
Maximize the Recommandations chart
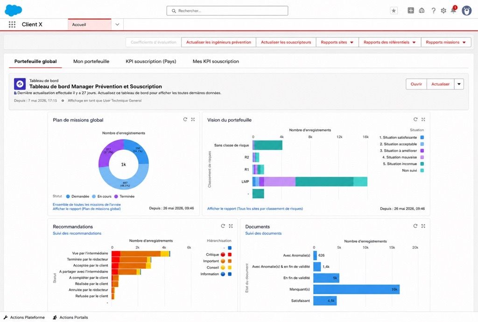pyautogui.click(x=231, y=226)
